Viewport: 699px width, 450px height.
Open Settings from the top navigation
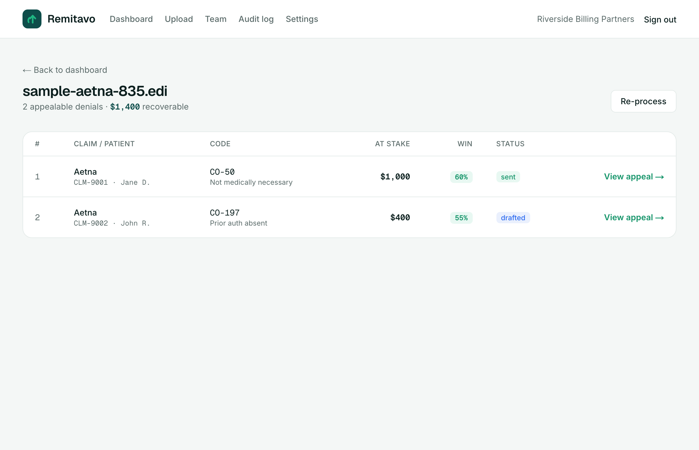pyautogui.click(x=302, y=19)
